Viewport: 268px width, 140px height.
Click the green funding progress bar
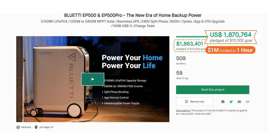click(x=191, y=37)
